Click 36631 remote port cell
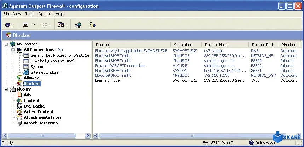Image resolution: width=304 pixels, height=147 pixels. [x=256, y=71]
